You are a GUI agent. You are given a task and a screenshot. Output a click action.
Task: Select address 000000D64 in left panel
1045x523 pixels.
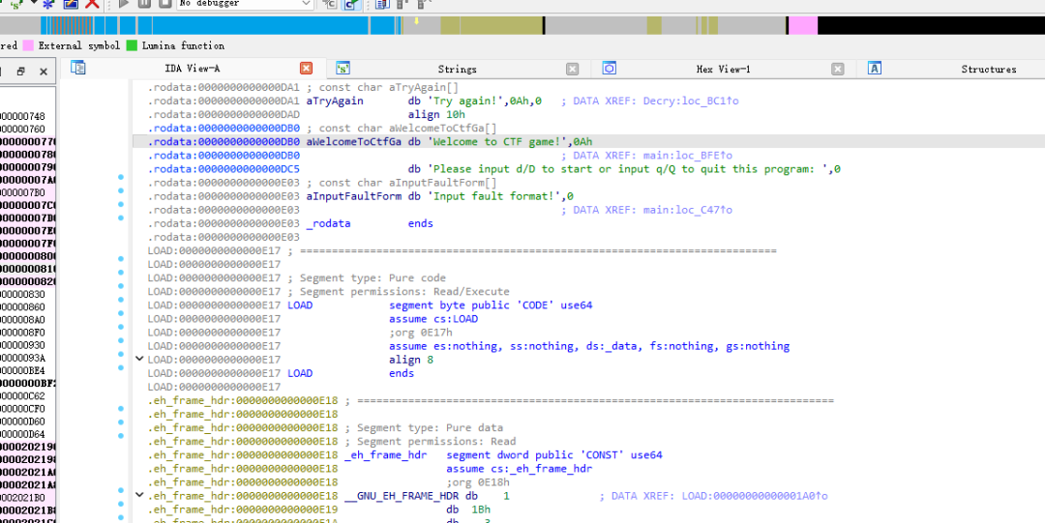[22, 434]
